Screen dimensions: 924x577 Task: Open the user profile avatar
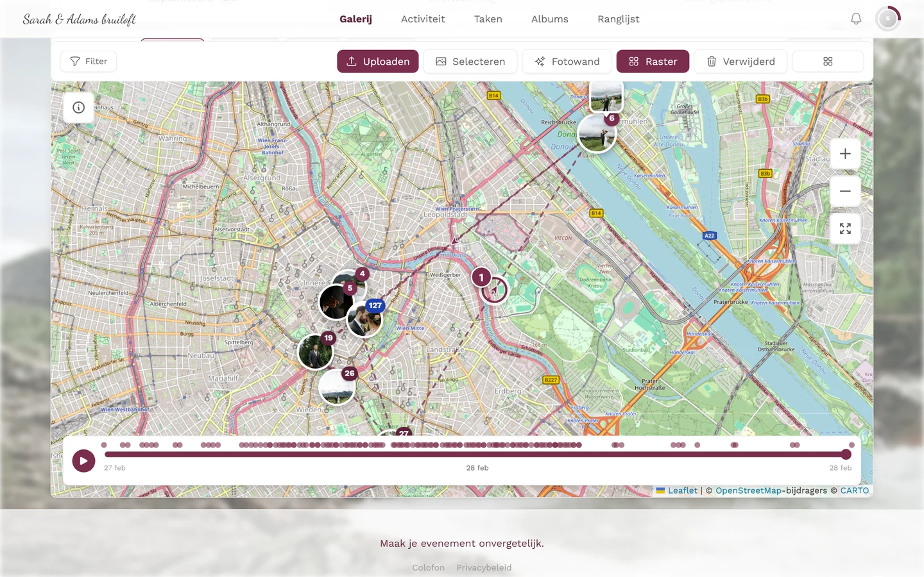[x=888, y=19]
